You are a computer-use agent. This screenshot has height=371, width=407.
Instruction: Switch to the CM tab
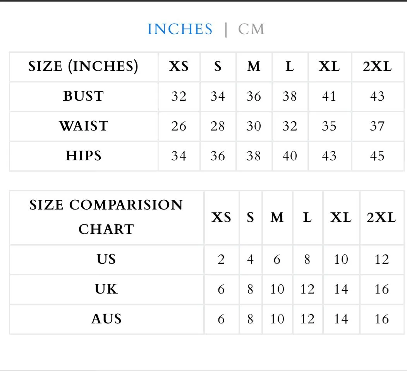click(x=251, y=29)
